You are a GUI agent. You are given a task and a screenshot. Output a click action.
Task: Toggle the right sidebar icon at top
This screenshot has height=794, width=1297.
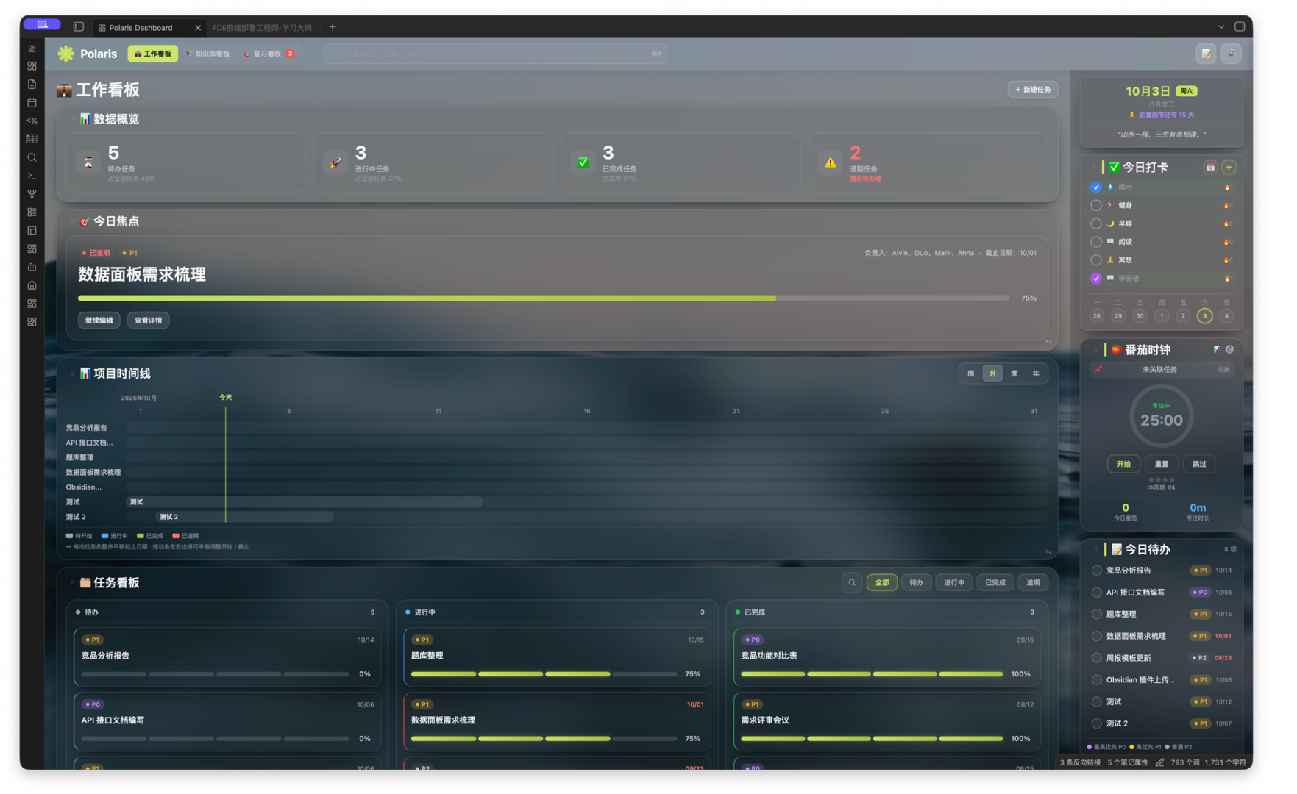pyautogui.click(x=1240, y=27)
